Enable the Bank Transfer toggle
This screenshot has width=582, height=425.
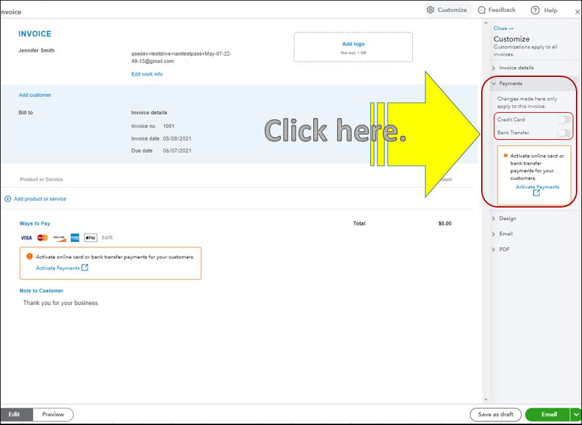(x=564, y=133)
